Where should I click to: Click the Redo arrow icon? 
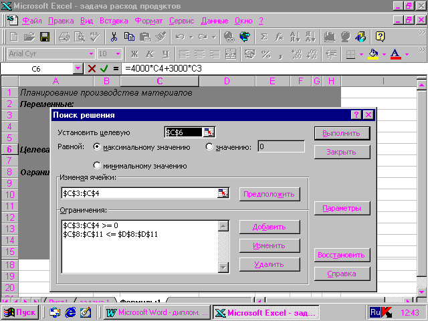pyautogui.click(x=203, y=37)
